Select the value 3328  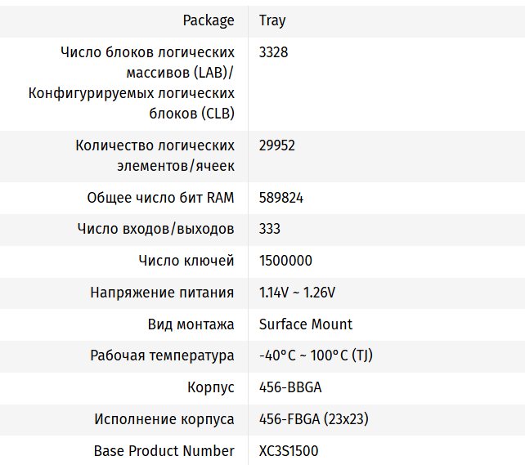tap(273, 52)
